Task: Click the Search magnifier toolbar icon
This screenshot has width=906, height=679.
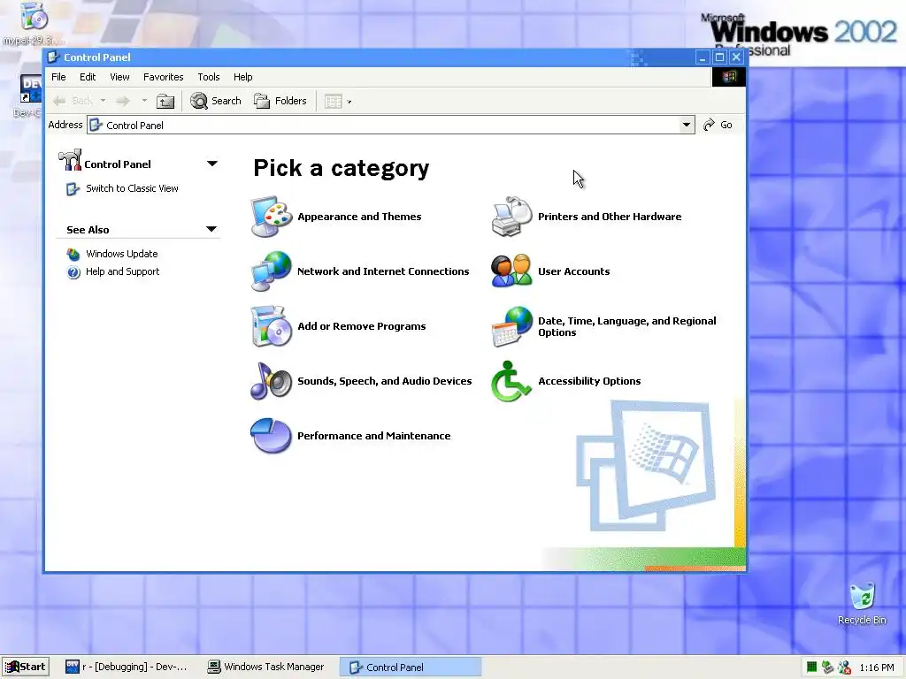Action: click(199, 101)
